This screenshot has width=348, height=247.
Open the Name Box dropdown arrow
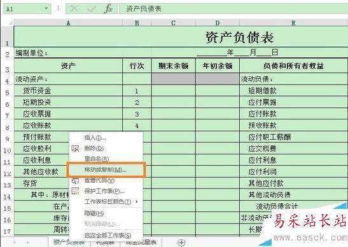(46, 9)
